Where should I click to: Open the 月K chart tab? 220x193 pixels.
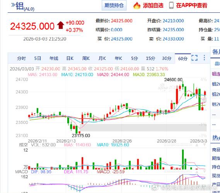[x=102, y=58]
